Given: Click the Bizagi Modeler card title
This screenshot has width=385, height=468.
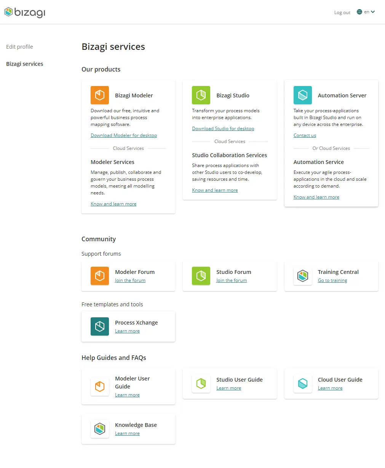Looking at the screenshot, I should pyautogui.click(x=134, y=96).
